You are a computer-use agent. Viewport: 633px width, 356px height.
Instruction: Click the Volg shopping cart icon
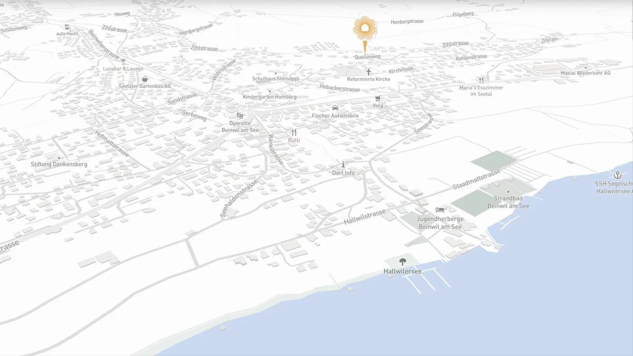coord(378,98)
